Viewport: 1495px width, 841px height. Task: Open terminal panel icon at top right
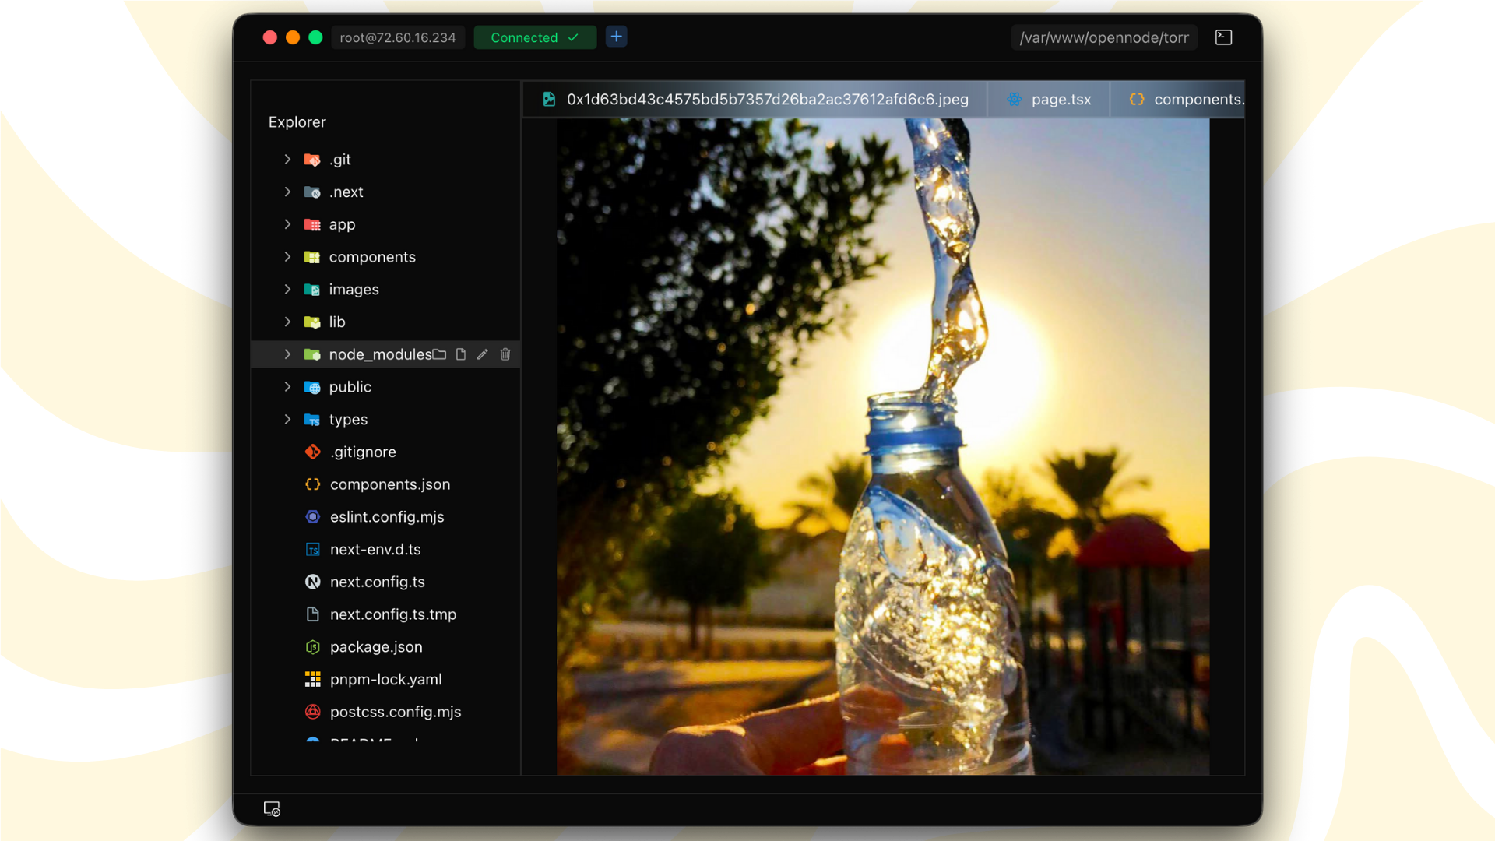pos(1223,37)
